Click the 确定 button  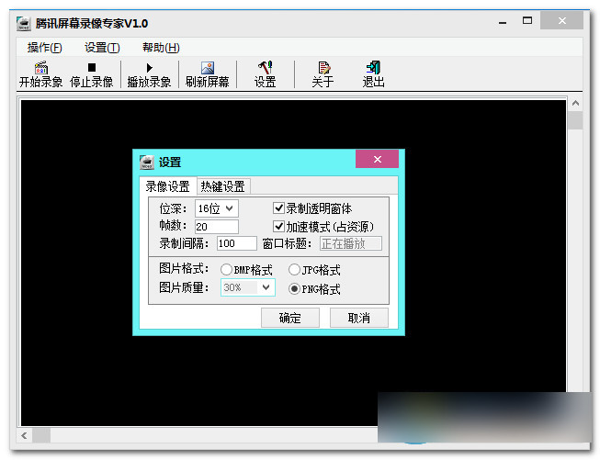289,318
